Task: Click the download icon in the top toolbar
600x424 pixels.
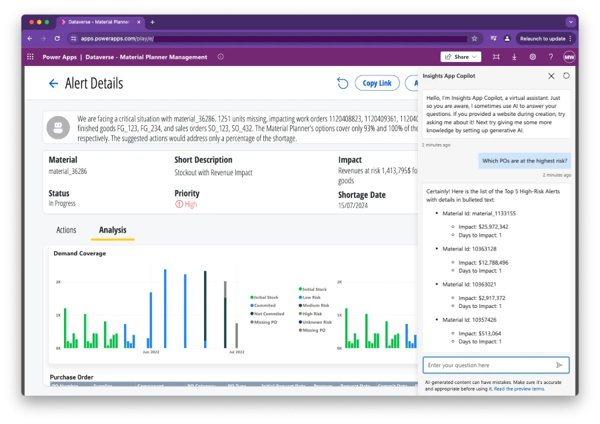Action: pyautogui.click(x=514, y=57)
